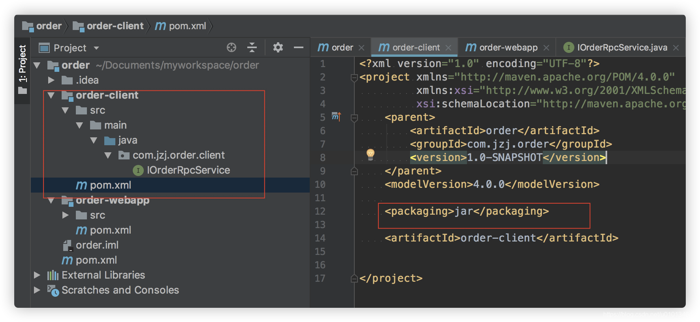Select IOrderRpcService in the project tree
The image size is (700, 322).
coord(188,170)
